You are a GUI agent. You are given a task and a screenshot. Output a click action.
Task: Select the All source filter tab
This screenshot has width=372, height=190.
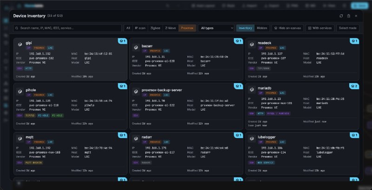[128, 28]
